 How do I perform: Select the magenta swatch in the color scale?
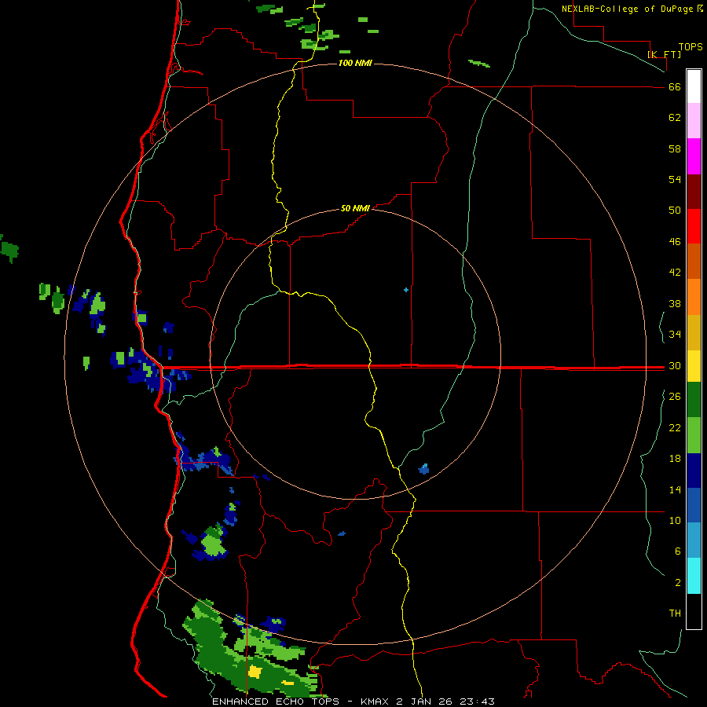[x=694, y=156]
